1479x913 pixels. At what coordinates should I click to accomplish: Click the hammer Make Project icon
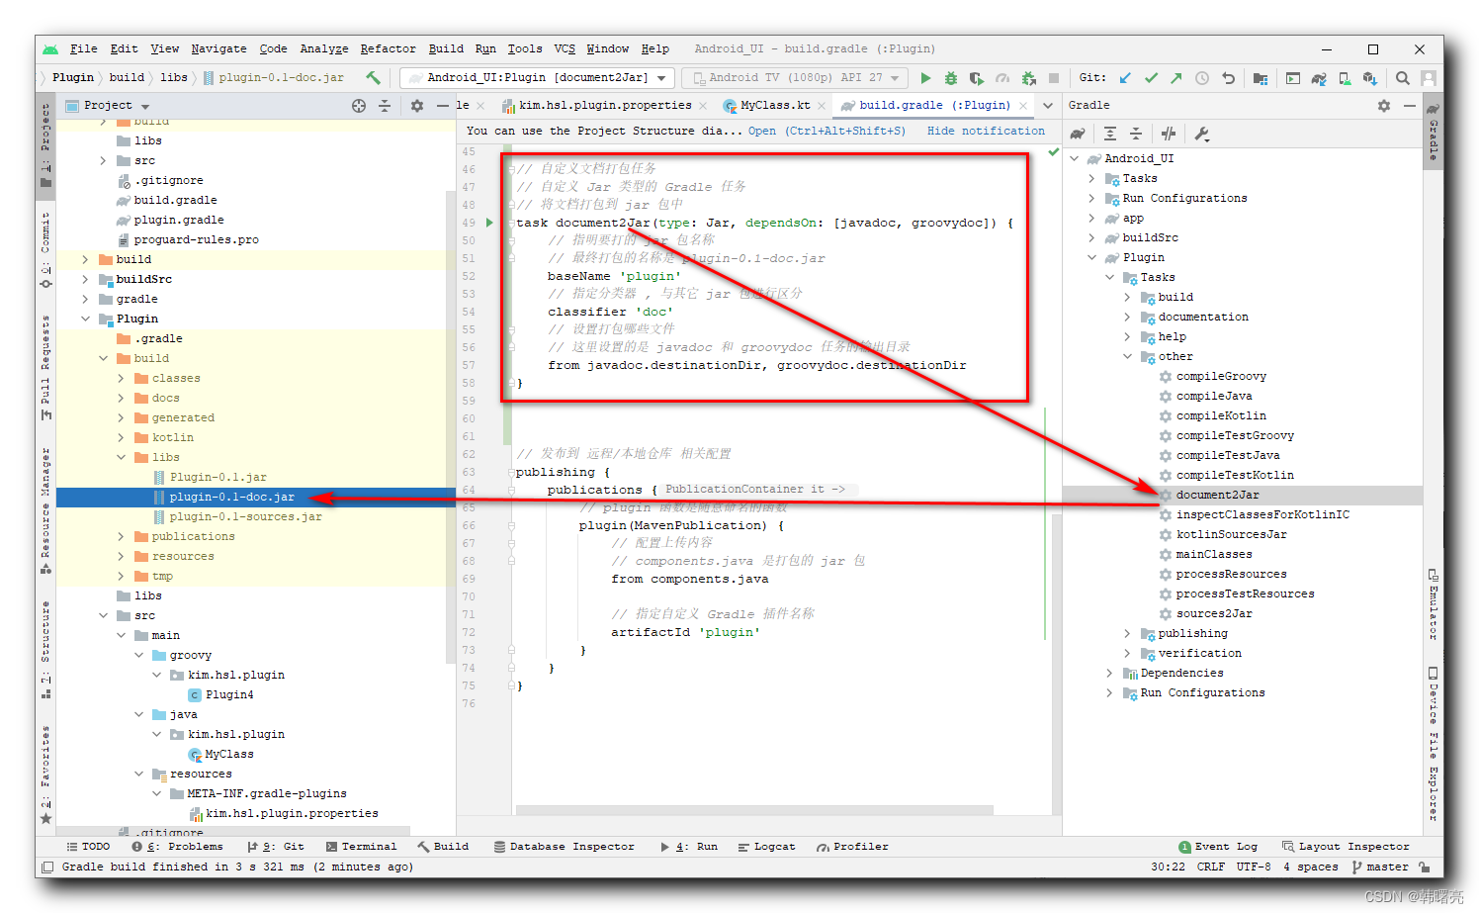(x=373, y=77)
